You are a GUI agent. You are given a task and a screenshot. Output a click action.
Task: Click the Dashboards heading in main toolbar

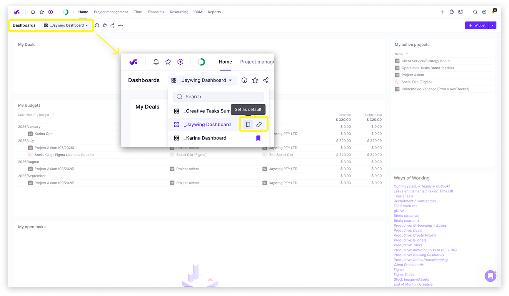(x=24, y=25)
